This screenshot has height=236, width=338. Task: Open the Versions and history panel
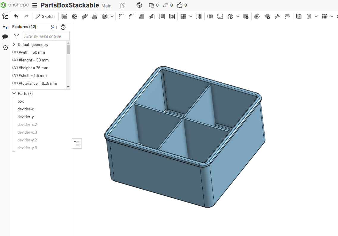[x=5, y=47]
